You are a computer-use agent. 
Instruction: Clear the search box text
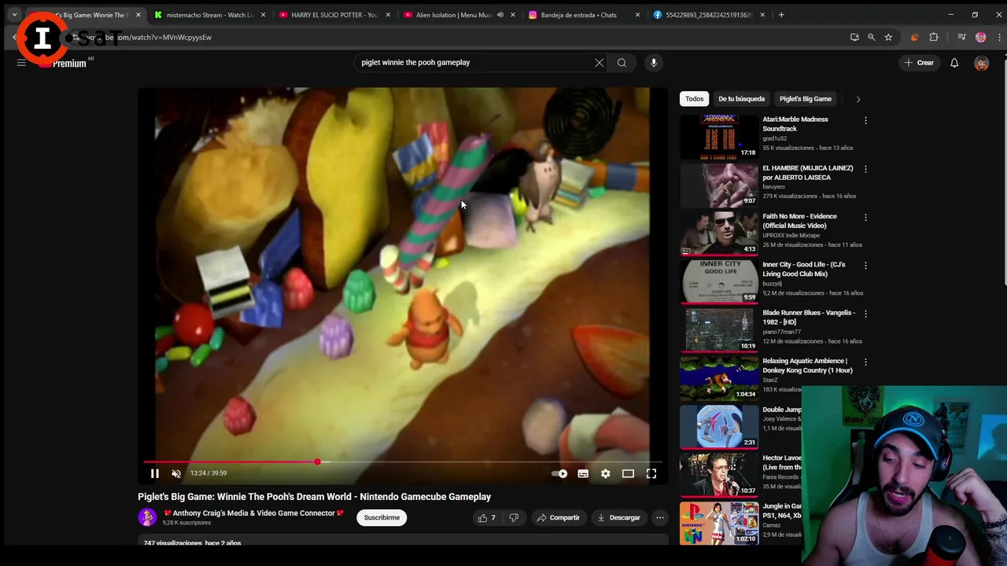599,62
